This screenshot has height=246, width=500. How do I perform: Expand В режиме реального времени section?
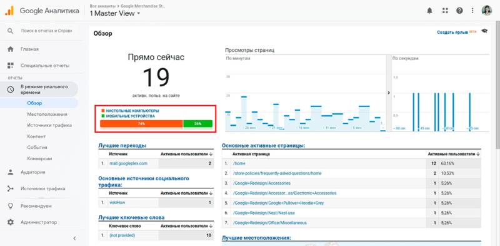click(39, 90)
